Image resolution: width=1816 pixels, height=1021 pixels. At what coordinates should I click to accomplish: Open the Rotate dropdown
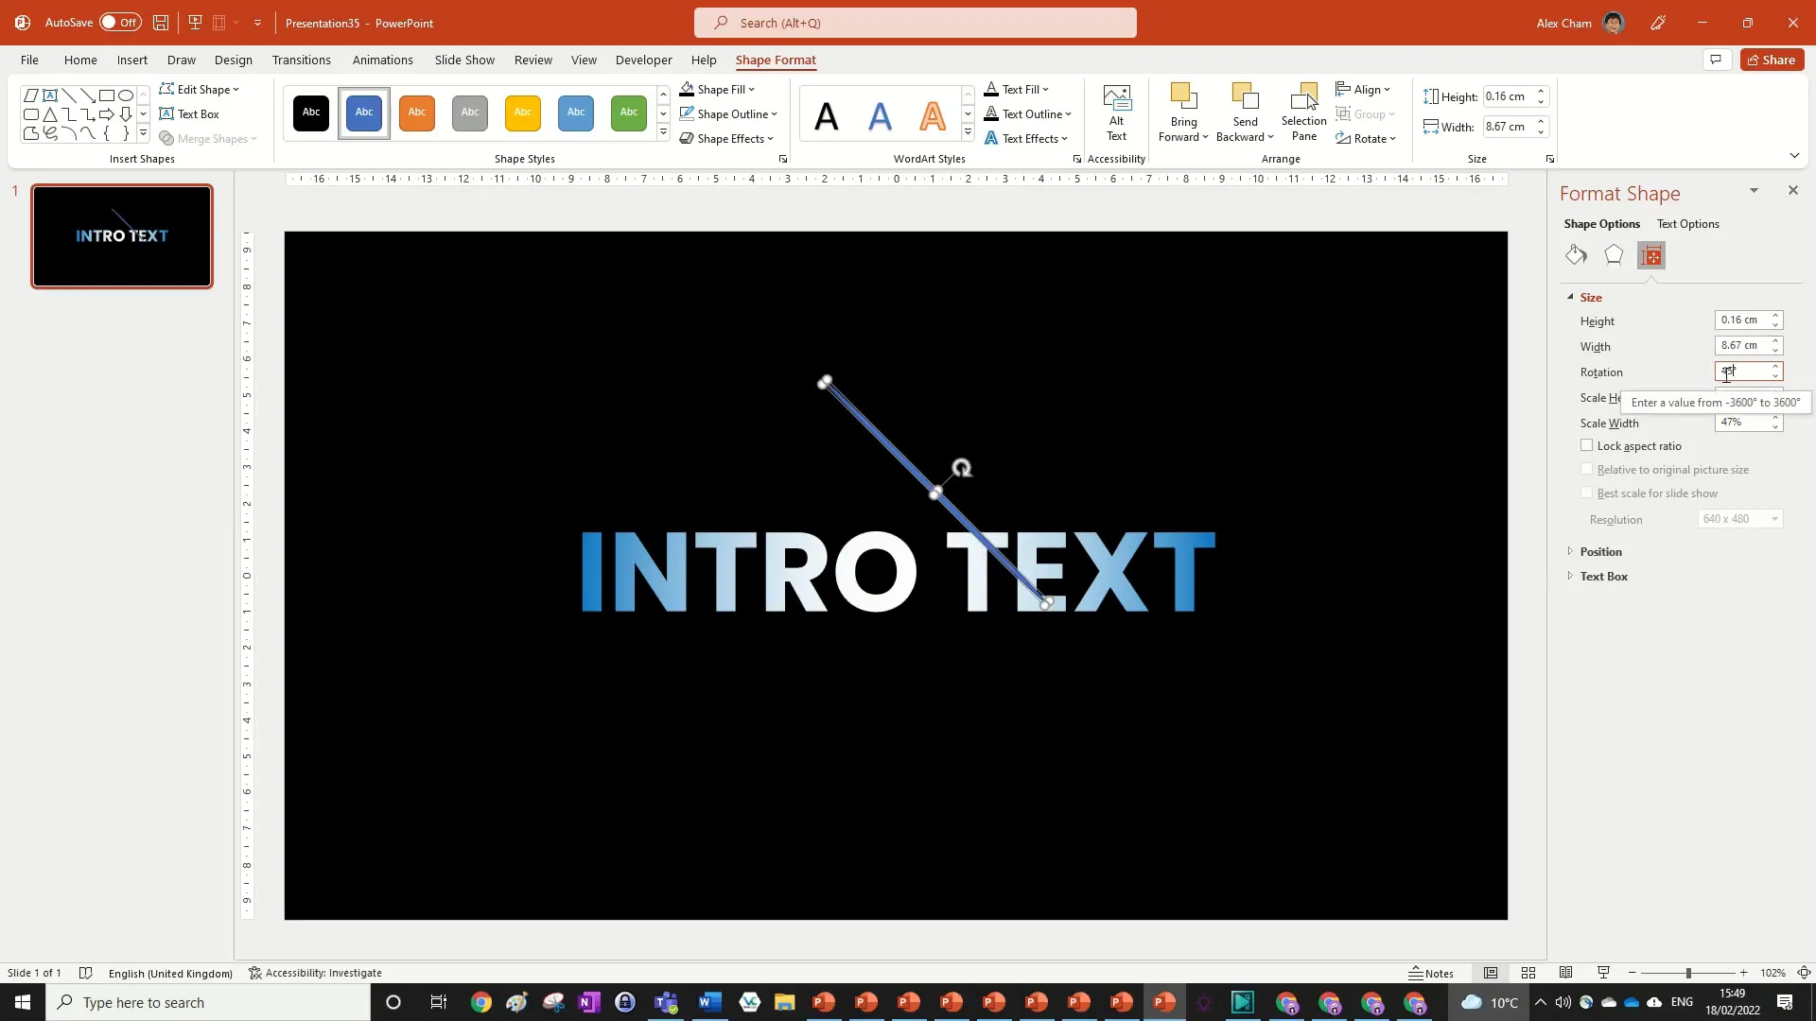[1366, 138]
